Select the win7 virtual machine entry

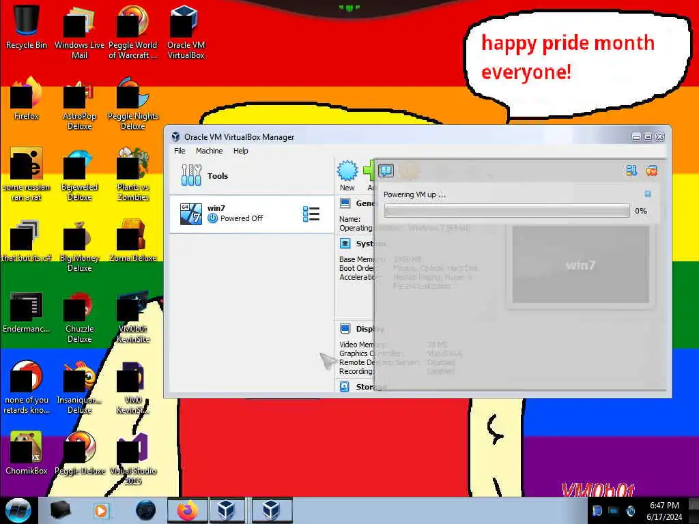[251, 214]
